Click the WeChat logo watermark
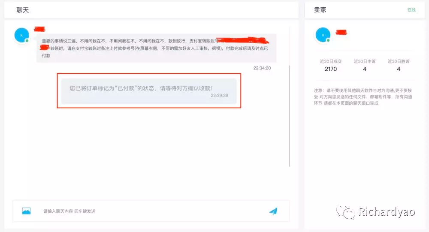 coord(345,212)
